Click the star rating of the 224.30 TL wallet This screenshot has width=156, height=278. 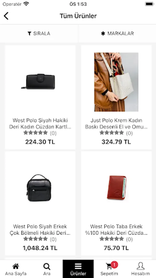point(35,133)
